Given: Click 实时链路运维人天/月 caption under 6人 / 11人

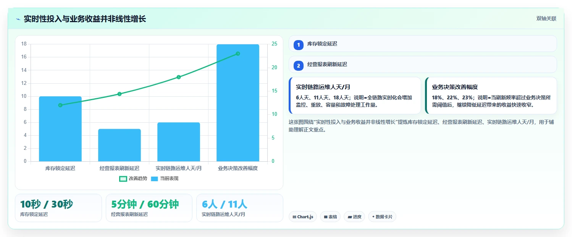Looking at the screenshot, I should tap(223, 214).
